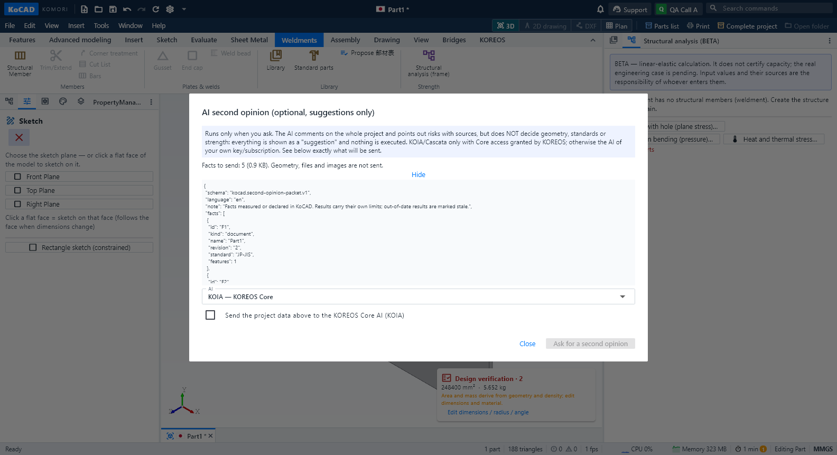Open Edit dimensions / radius / angle link

[x=488, y=412]
